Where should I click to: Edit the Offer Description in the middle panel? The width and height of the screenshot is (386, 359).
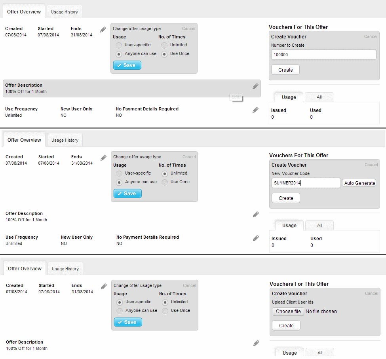[256, 215]
